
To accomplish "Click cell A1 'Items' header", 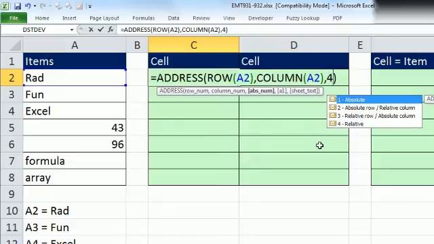I will (75, 61).
